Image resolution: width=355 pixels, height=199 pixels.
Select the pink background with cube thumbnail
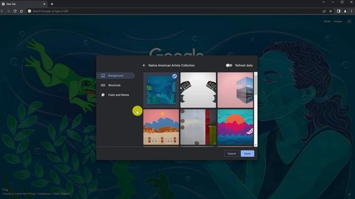pyautogui.click(x=235, y=90)
